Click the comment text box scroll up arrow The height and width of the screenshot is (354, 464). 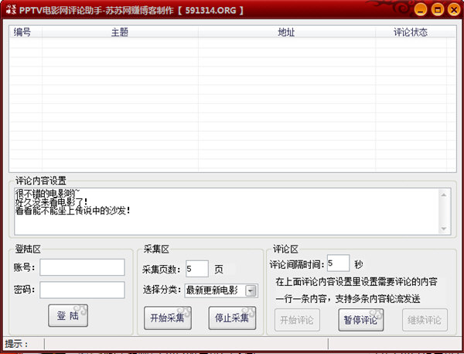tap(444, 194)
